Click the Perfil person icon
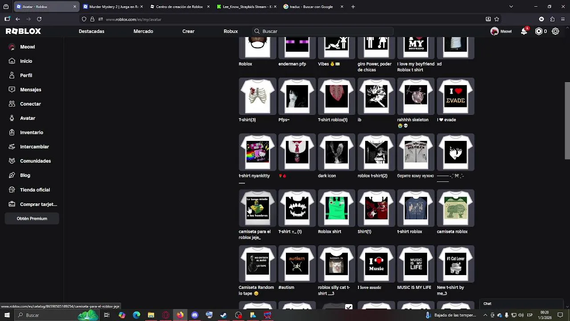Screen dimensions: 570x321 pyautogui.click(x=12, y=75)
